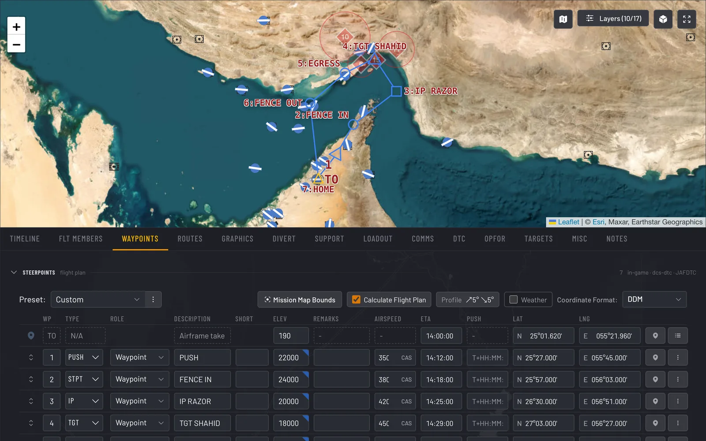Open PUSH type dropdown in row 1
Image resolution: width=706 pixels, height=441 pixels.
pos(84,357)
